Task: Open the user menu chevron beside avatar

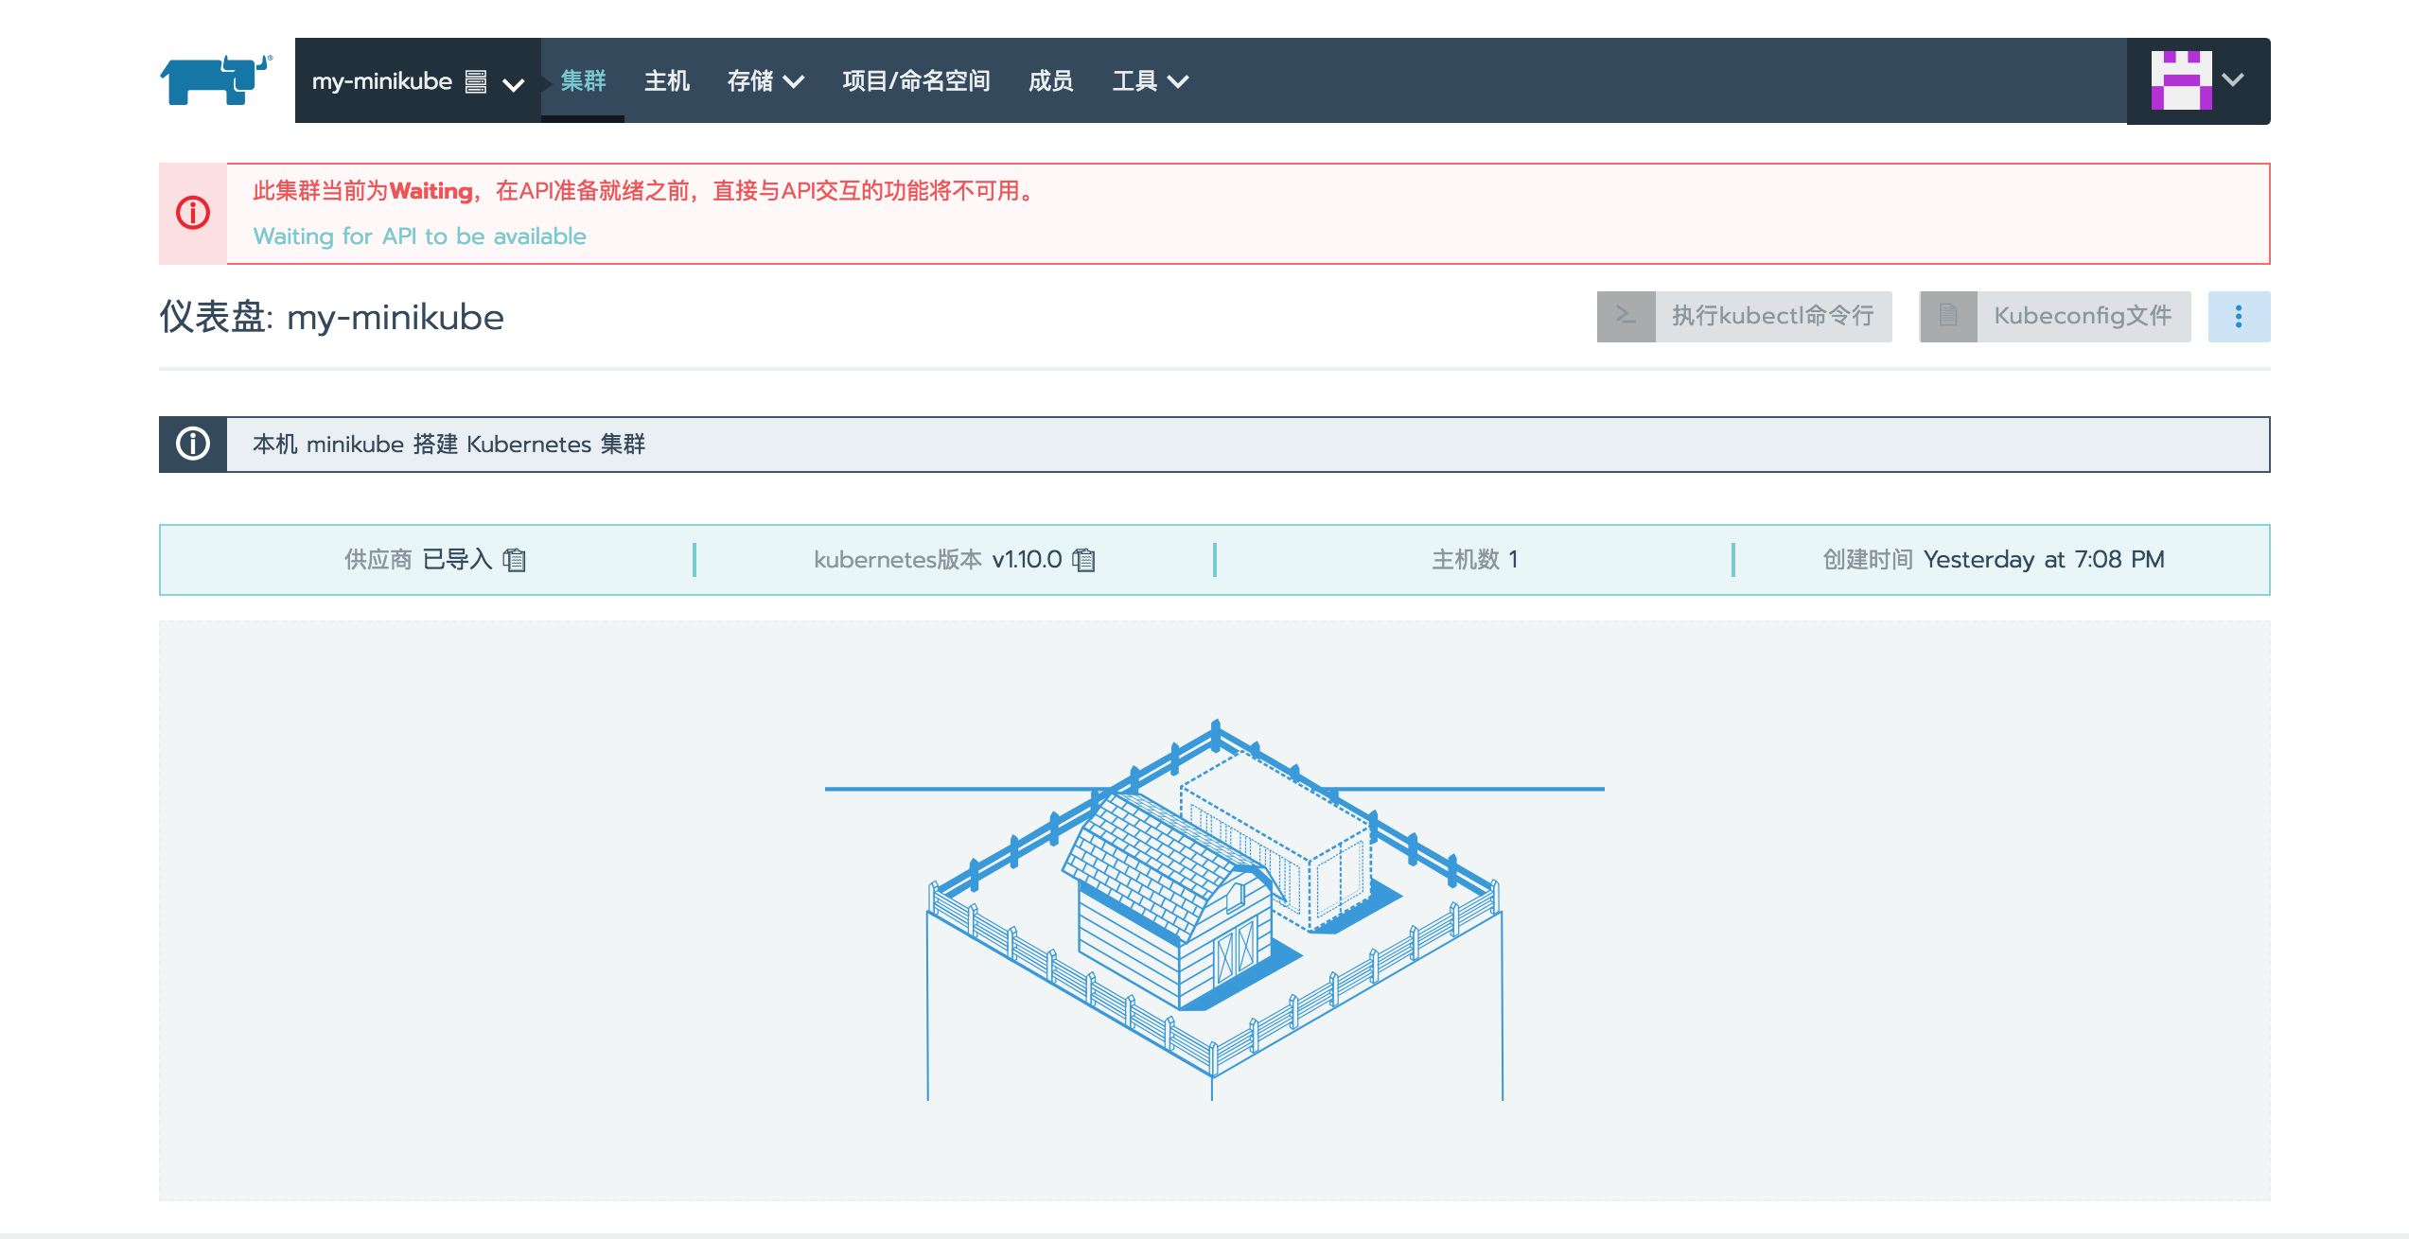Action: pos(2233,80)
